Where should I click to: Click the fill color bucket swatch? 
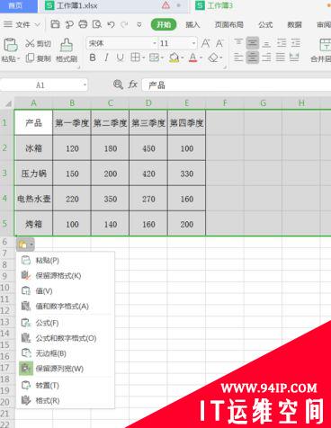(x=174, y=58)
